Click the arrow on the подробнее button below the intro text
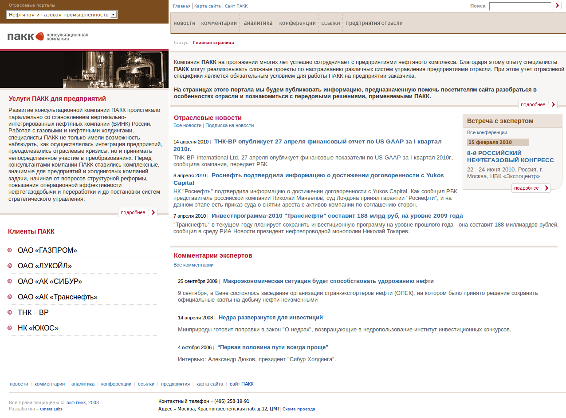Viewport: 566px width, 418px height. coord(553,105)
